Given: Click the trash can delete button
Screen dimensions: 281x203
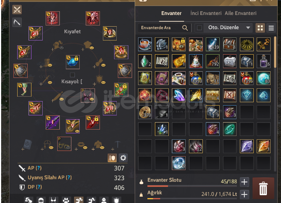Looking at the screenshot, I should pyautogui.click(x=263, y=188).
